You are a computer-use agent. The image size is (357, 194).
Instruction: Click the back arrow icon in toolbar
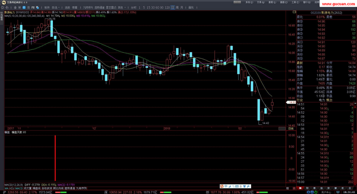(x=3, y=8)
